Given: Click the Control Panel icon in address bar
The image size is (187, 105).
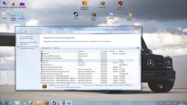Looking at the screenshot, I should point(26,32).
